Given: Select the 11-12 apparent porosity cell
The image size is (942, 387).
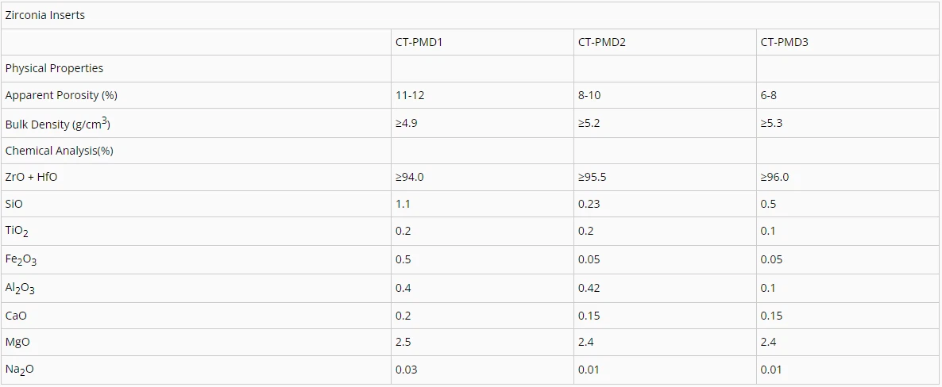Looking at the screenshot, I should [409, 95].
